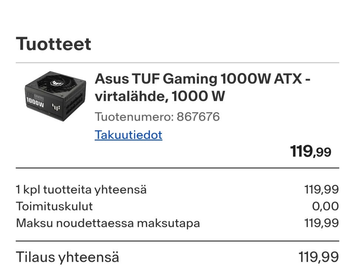Viewport: 355px width, 278px height.
Task: Click the Toimituskulut shipping cost label
Action: [54, 206]
